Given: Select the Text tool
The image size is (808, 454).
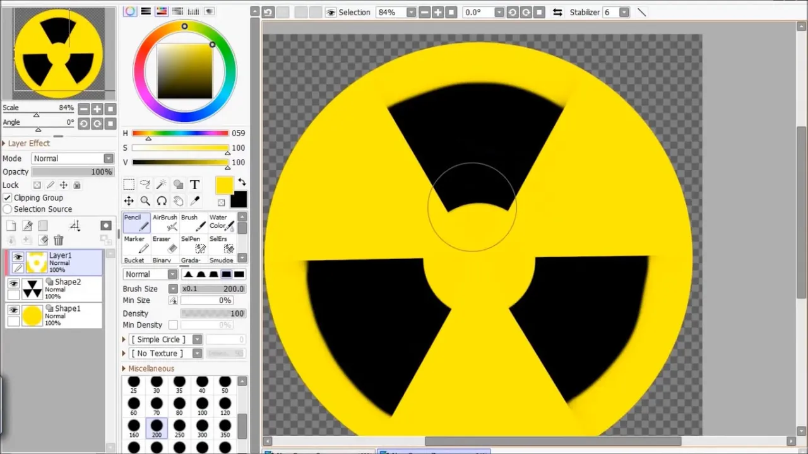Looking at the screenshot, I should click(194, 184).
